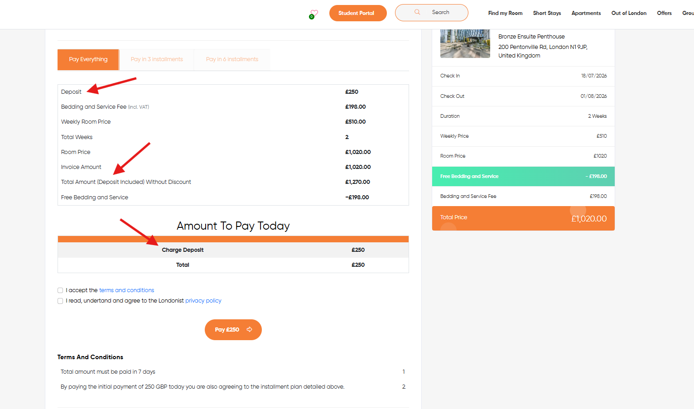Click the arrow icon on Pay £250 button
The image size is (694, 409).
tap(250, 330)
